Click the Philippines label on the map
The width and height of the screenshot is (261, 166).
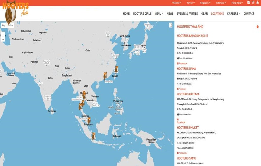pyautogui.click(x=118, y=101)
